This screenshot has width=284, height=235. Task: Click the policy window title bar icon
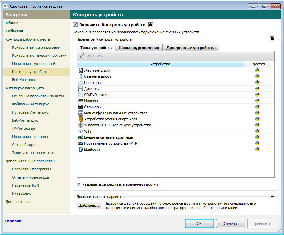(x=6, y=6)
